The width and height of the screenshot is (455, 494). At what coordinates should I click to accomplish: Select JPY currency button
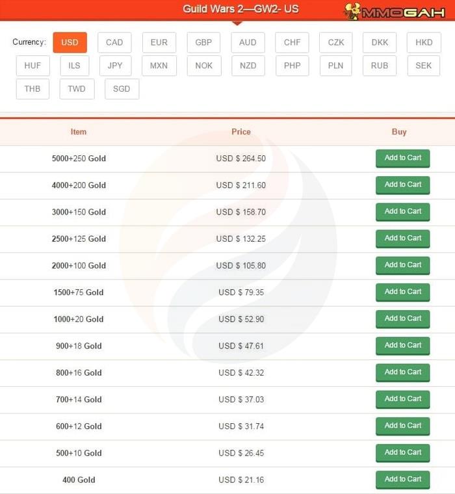pos(115,66)
